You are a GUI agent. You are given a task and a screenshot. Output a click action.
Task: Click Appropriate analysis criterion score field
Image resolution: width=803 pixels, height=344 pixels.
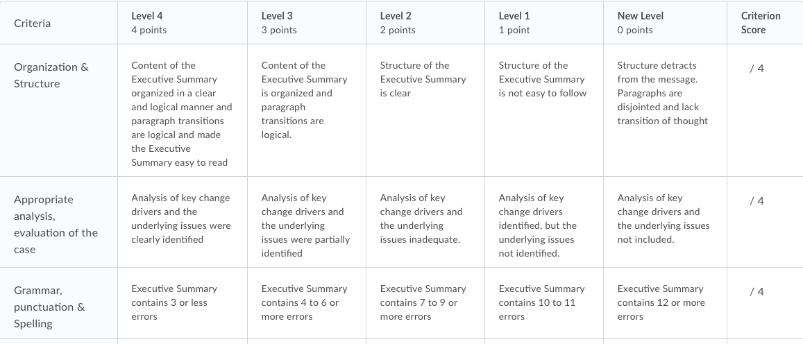click(765, 222)
